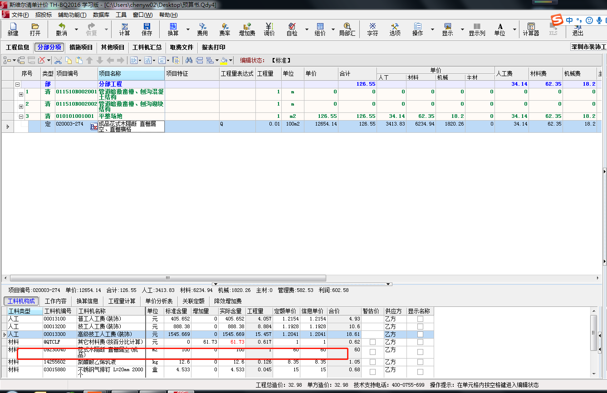The image size is (607, 393).
Task: Open the 单价分析表 bottom tab
Action: click(159, 301)
